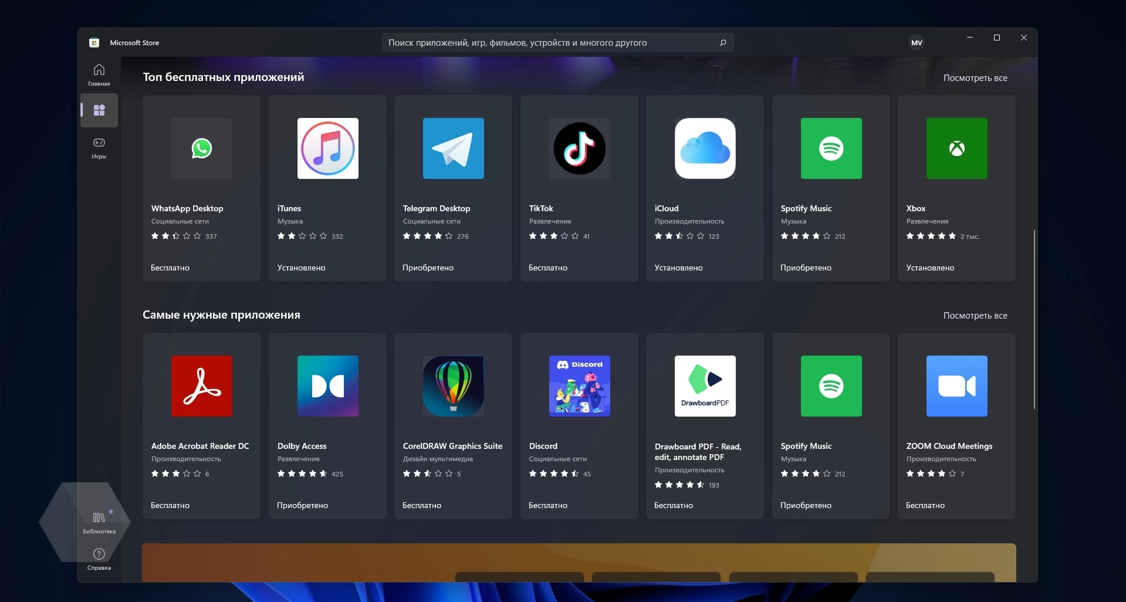This screenshot has height=602, width=1126.
Task: Switch to Игры games section
Action: click(x=99, y=148)
